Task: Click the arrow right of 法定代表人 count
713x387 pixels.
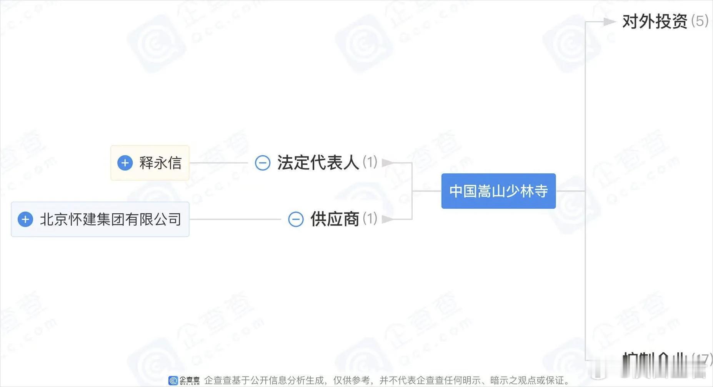Action: point(388,163)
